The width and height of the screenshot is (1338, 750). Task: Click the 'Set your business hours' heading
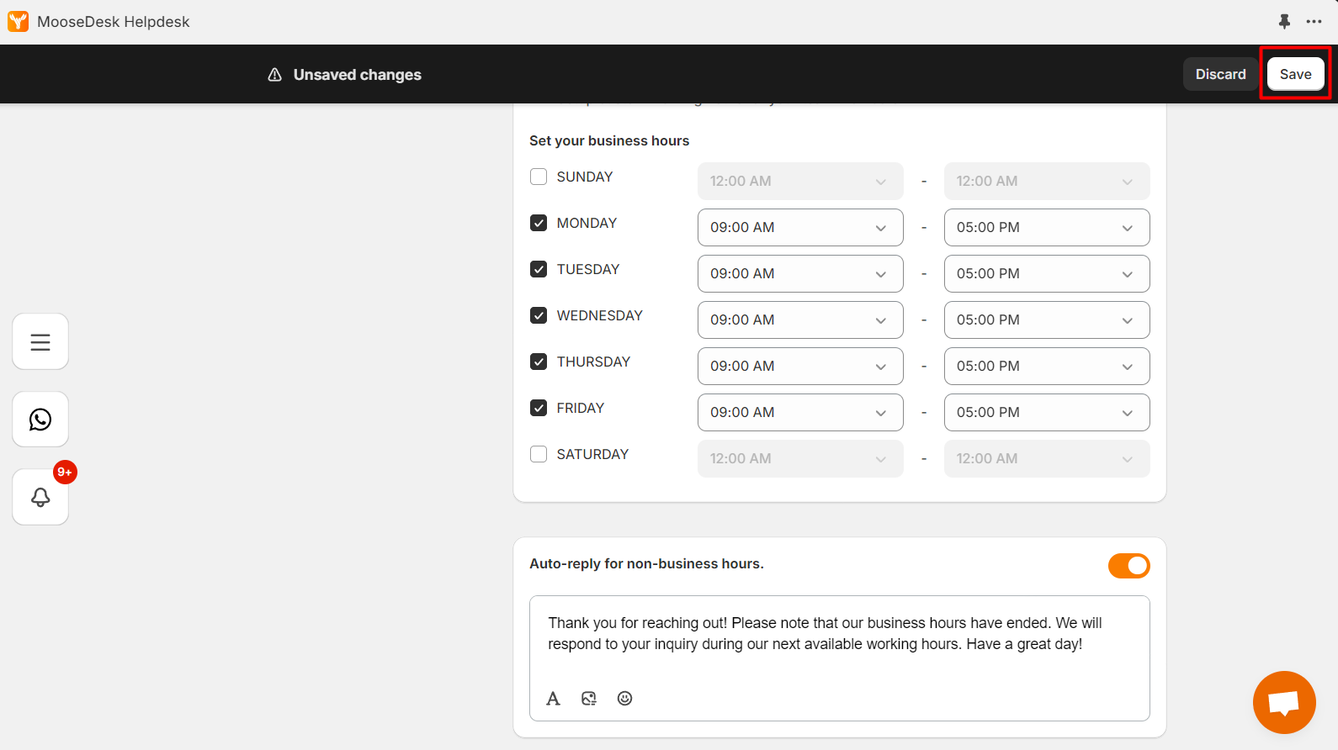coord(609,140)
